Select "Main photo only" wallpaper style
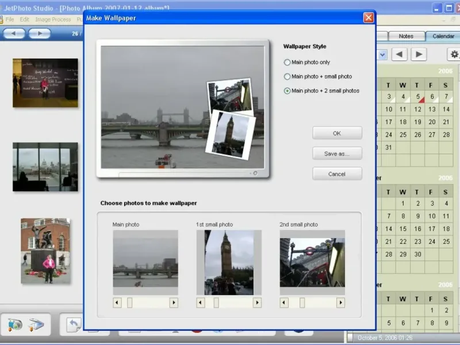460x345 pixels. 287,62
